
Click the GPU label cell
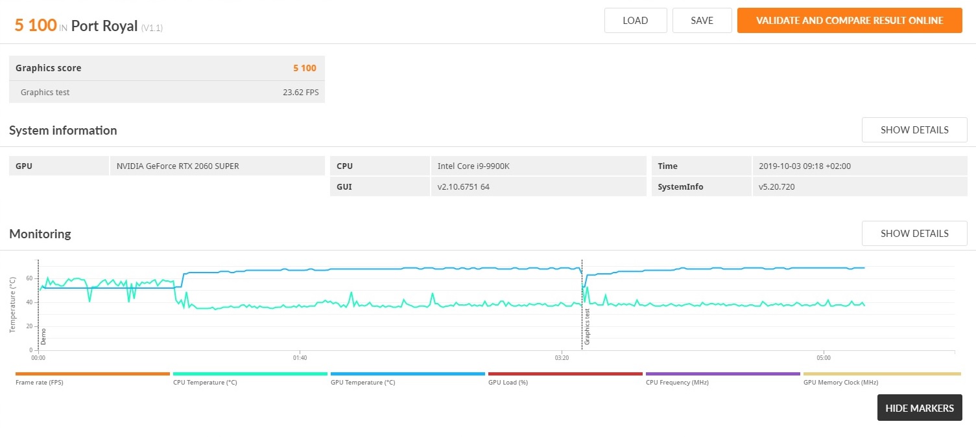pos(59,166)
